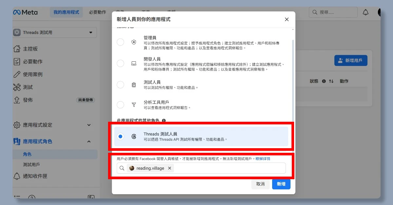Click the pencil icon beside 使用案例

pyautogui.click(x=17, y=74)
